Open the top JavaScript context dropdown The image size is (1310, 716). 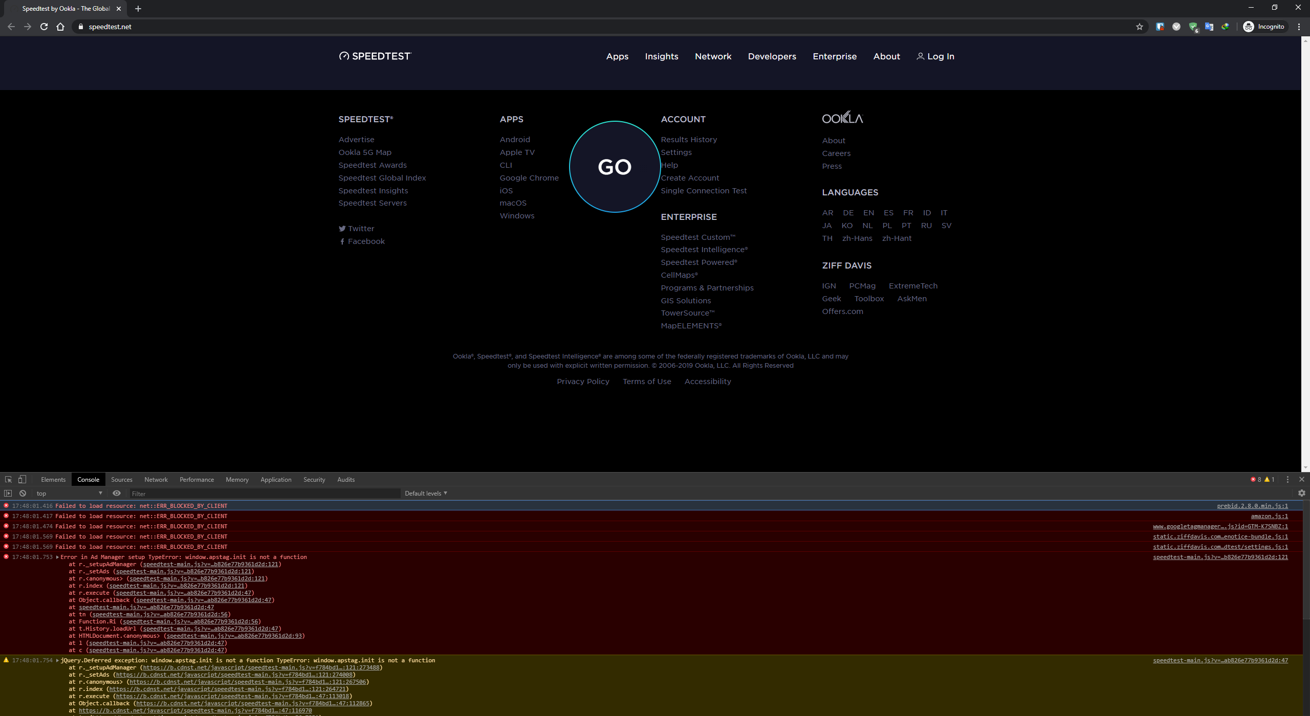[69, 493]
